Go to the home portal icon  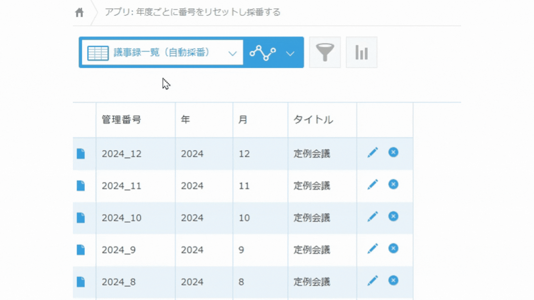(79, 12)
